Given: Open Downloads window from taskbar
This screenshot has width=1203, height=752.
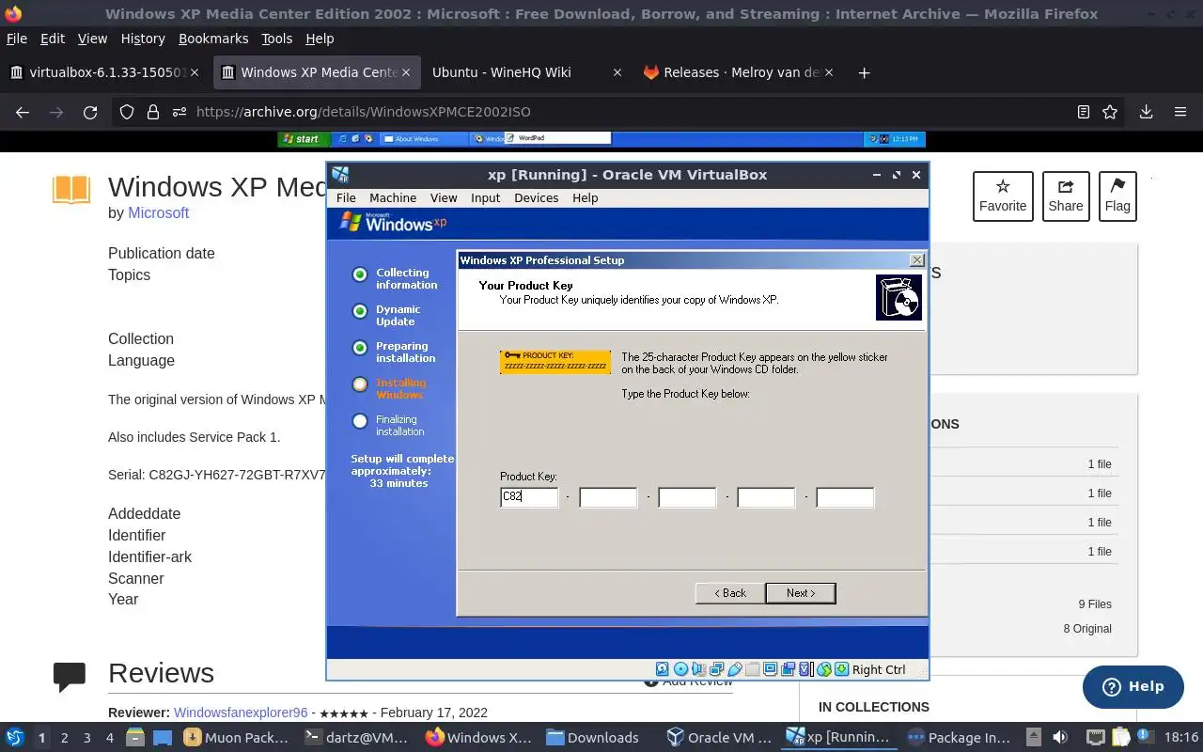Looking at the screenshot, I should [x=593, y=738].
